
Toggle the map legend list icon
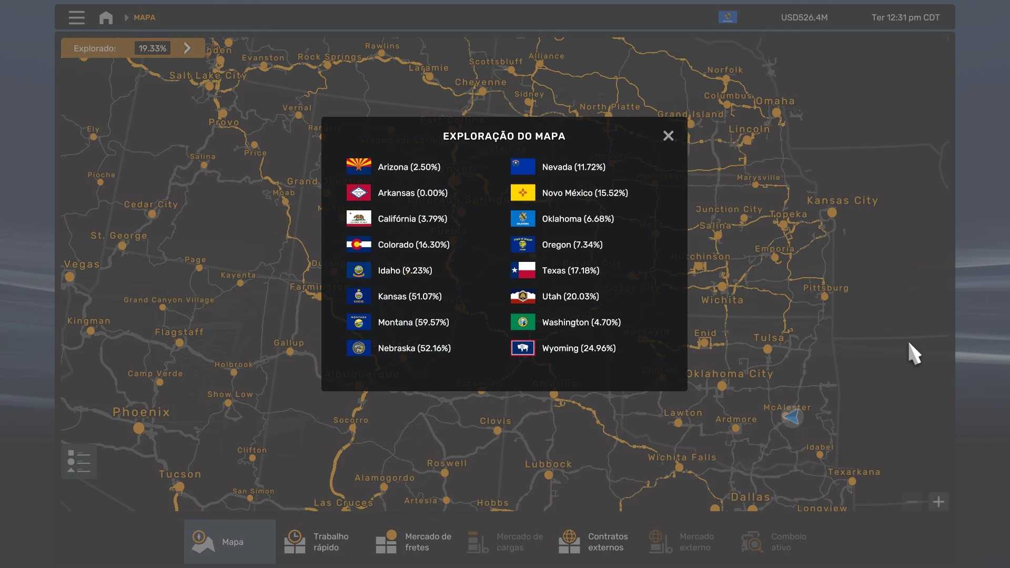pyautogui.click(x=79, y=462)
